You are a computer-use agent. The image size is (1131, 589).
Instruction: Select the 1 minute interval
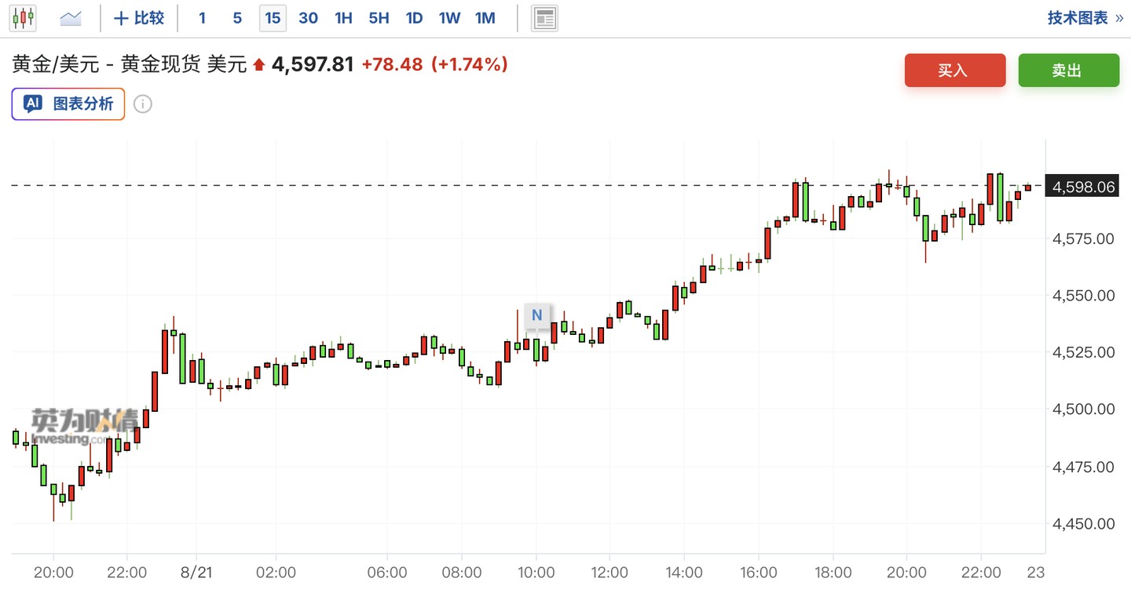point(202,17)
